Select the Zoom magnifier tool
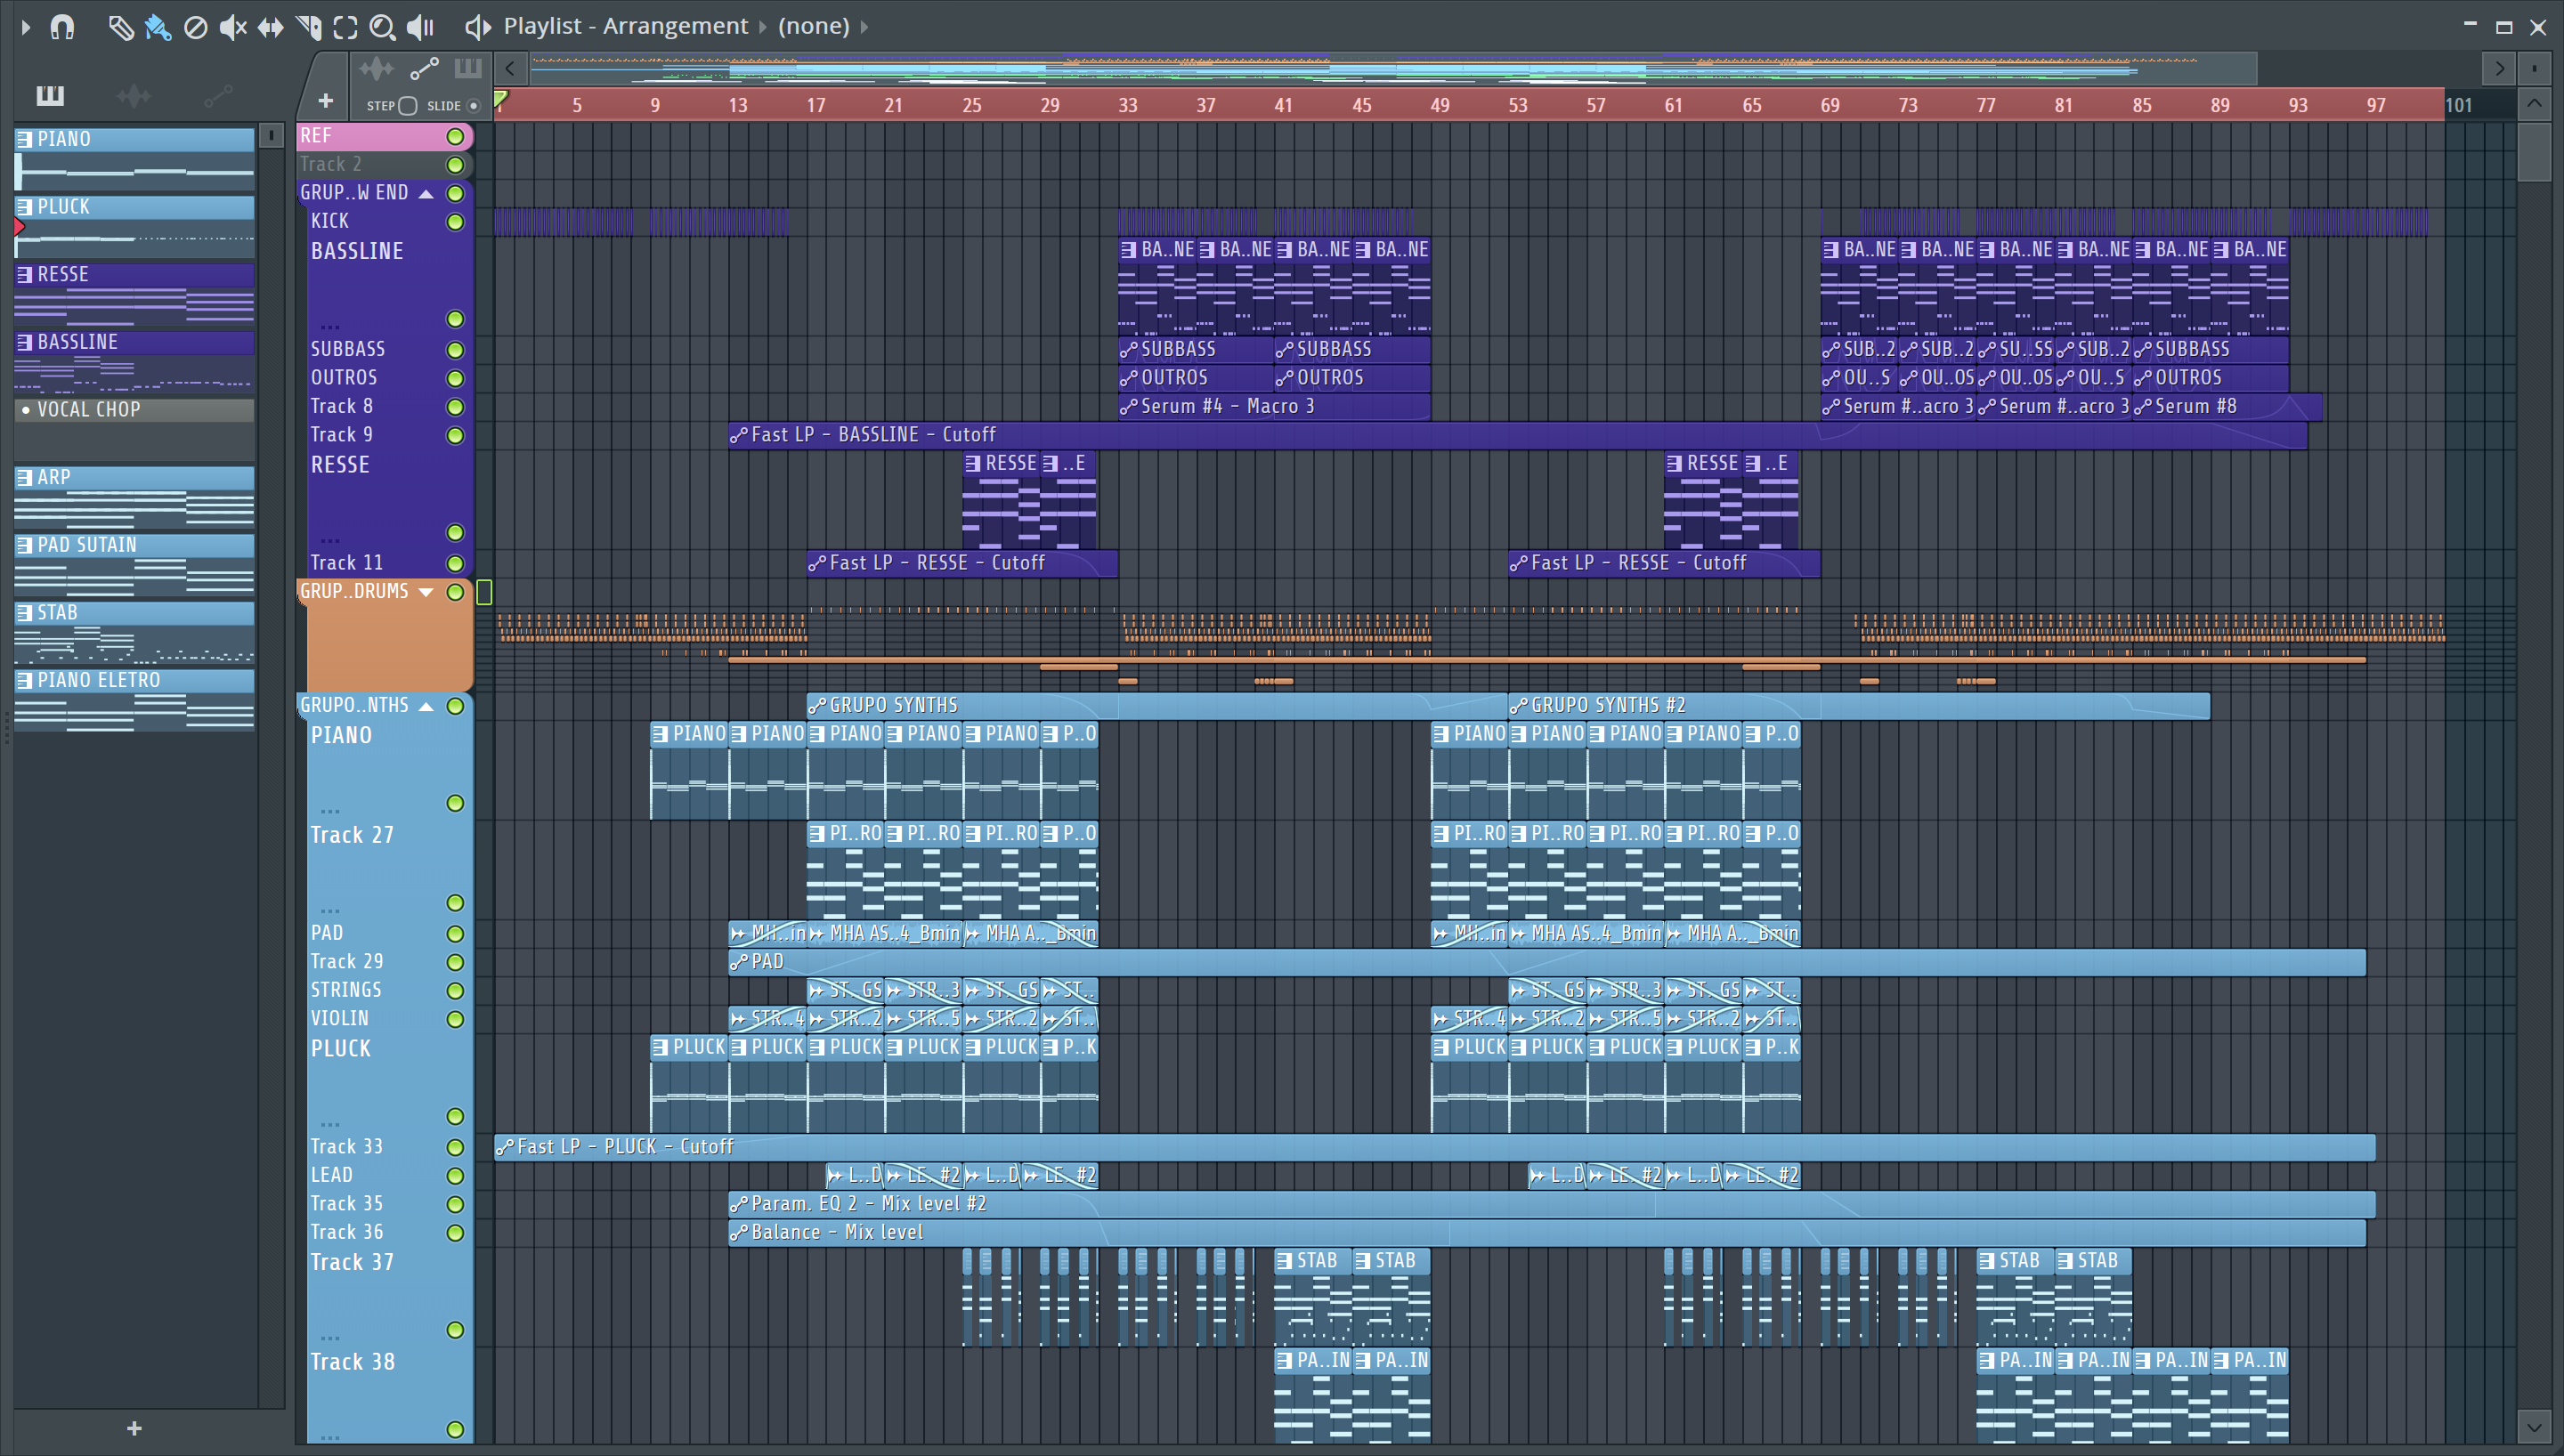This screenshot has height=1456, width=2564. point(382,27)
